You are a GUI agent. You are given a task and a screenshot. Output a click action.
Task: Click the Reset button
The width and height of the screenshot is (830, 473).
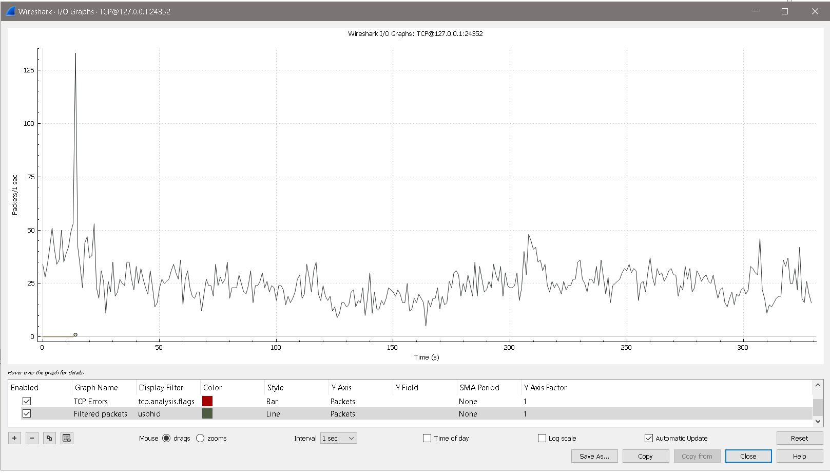799,438
